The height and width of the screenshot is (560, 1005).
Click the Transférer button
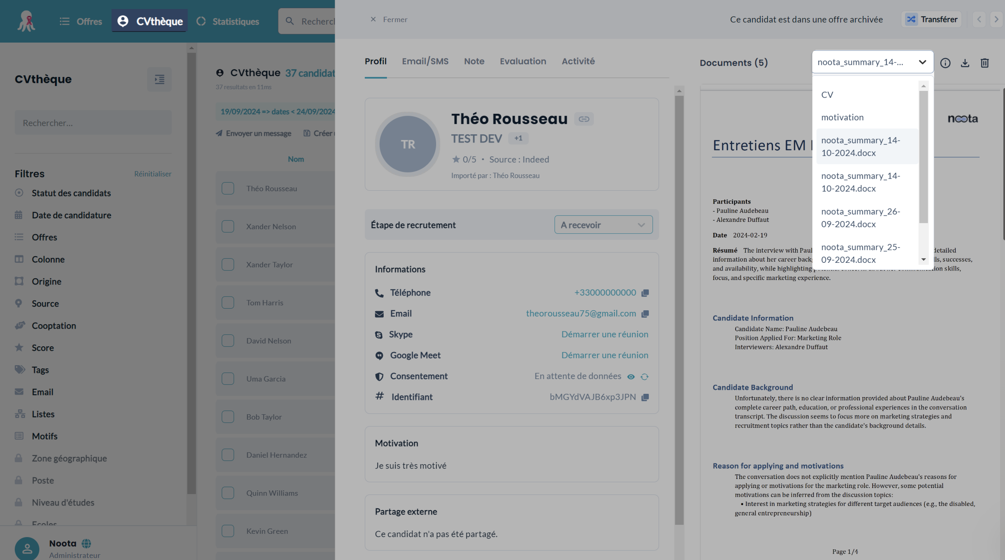[x=931, y=19]
